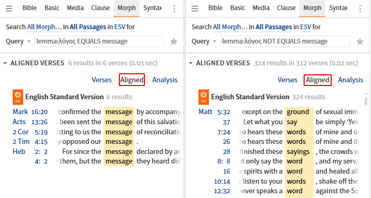Switch to the Bible tab in the right panel
Viewport: 371px width, 198px height.
(x=215, y=8)
